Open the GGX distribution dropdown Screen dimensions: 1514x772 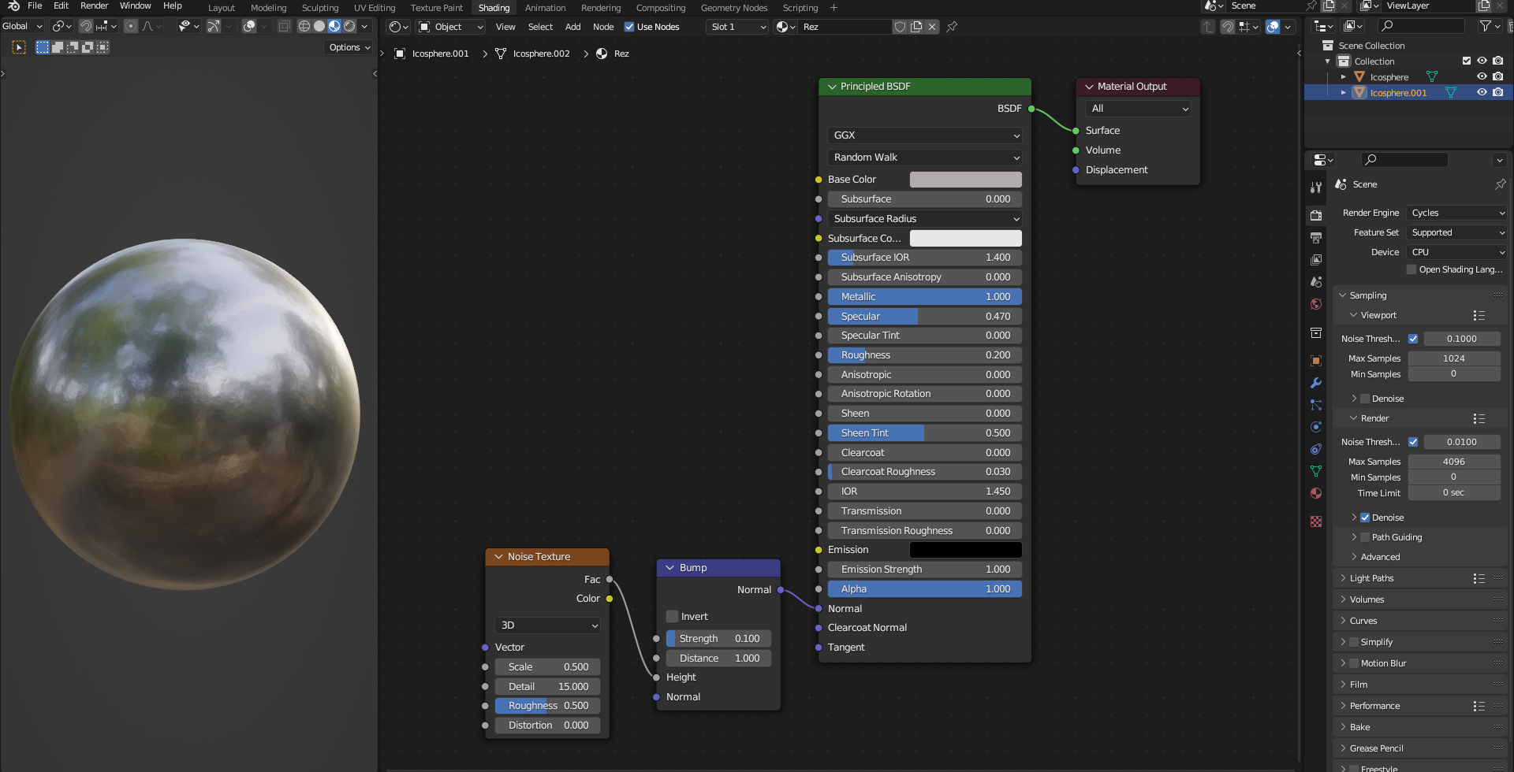(x=924, y=135)
